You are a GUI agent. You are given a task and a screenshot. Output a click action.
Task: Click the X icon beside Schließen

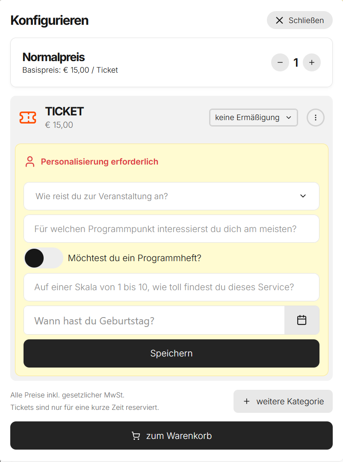[280, 21]
